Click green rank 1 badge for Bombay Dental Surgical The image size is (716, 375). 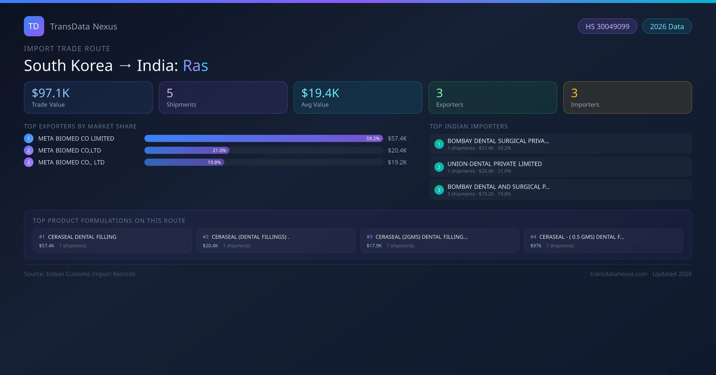(439, 144)
